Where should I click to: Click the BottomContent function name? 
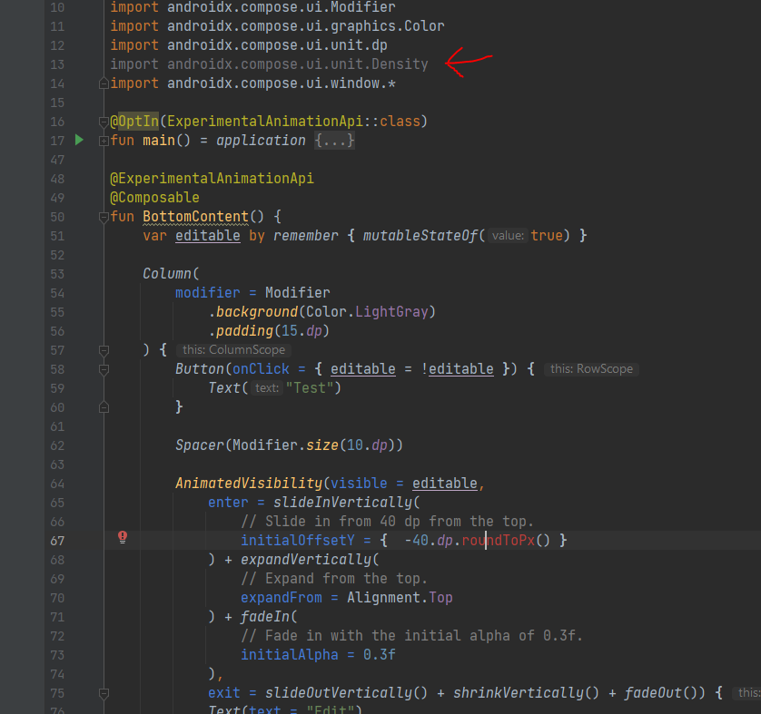tap(195, 217)
